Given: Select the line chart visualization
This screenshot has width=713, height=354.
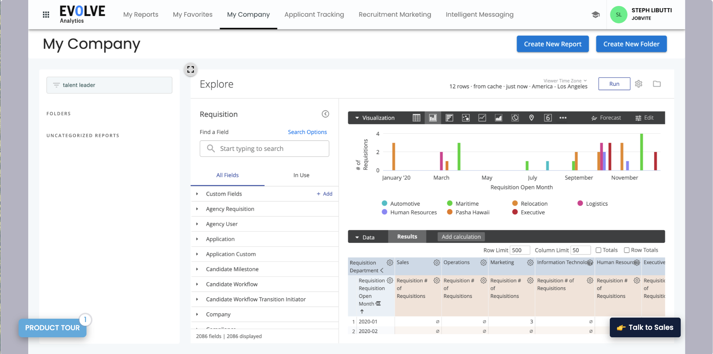Looking at the screenshot, I should coord(482,118).
